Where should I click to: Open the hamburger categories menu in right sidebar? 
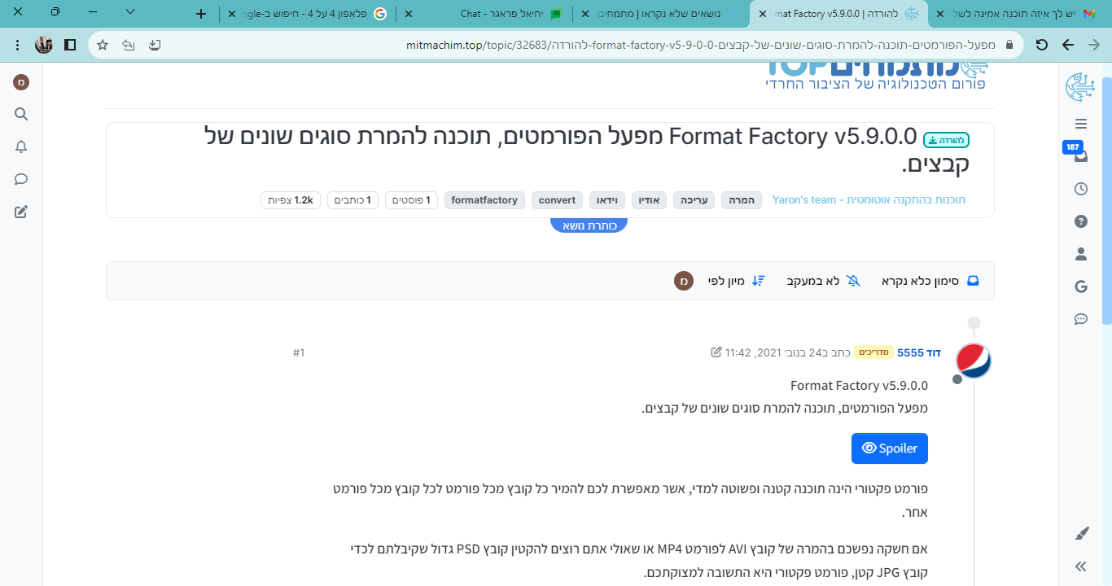click(1081, 124)
